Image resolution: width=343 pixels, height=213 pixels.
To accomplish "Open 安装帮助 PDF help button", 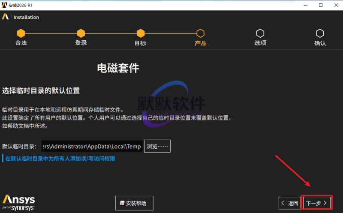I will 134,203.
